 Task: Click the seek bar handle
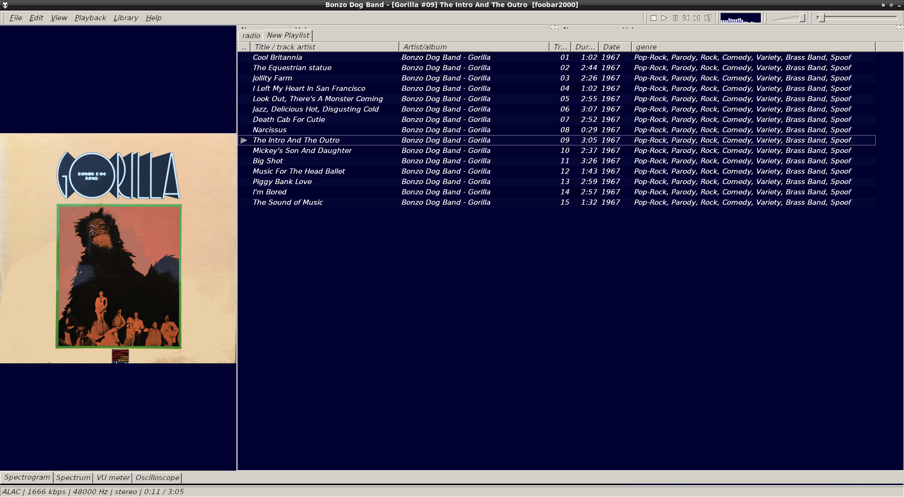822,18
